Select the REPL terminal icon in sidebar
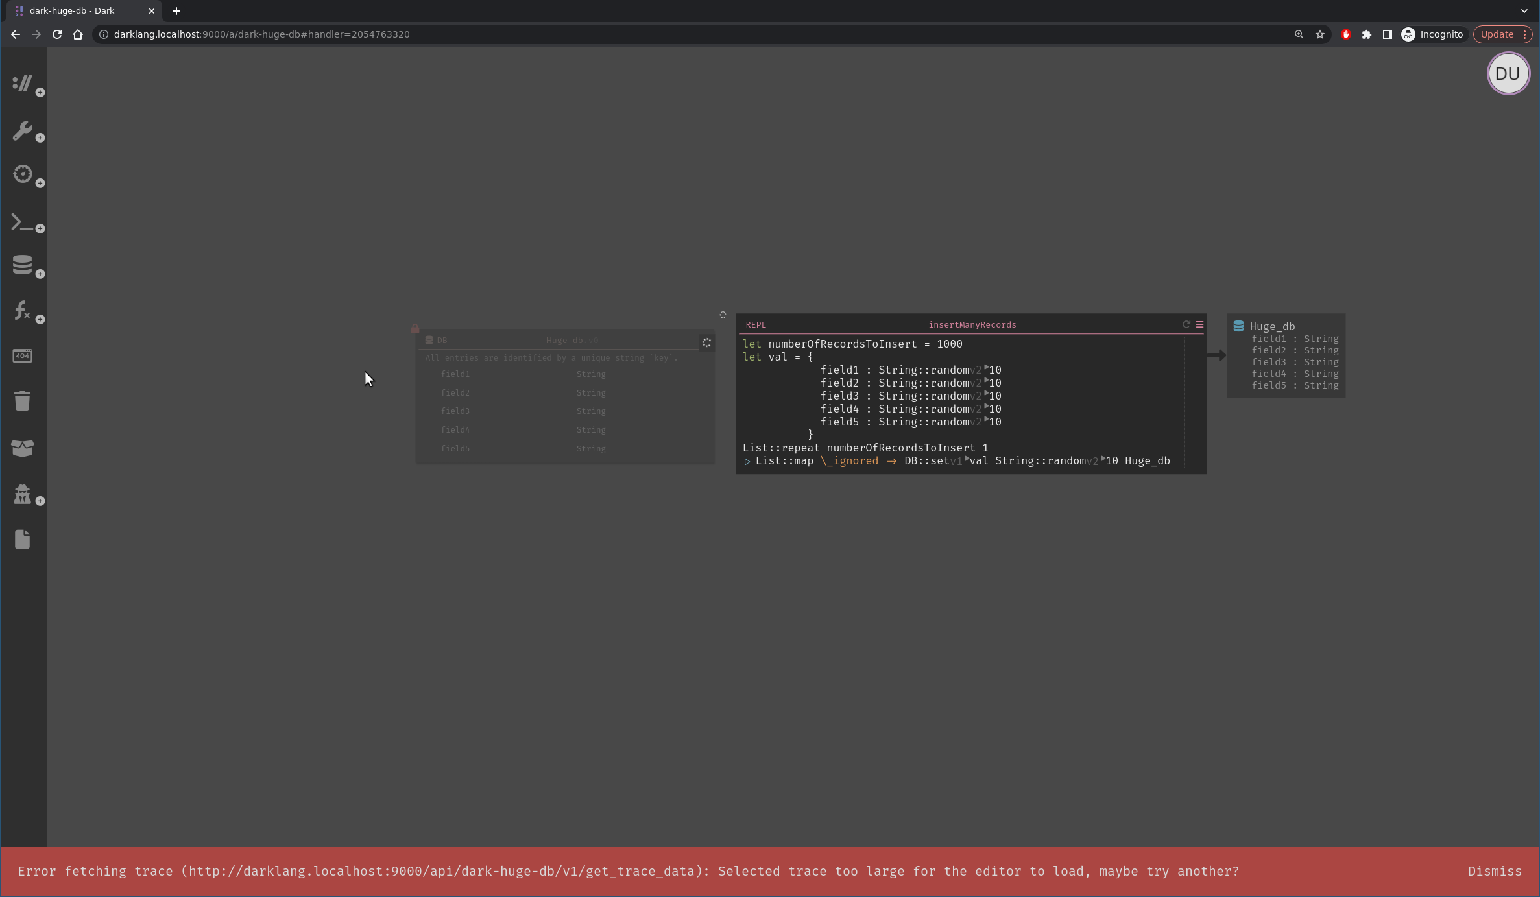The image size is (1540, 897). coord(21,222)
